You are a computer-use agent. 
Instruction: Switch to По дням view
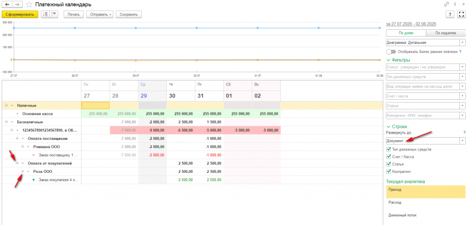406,33
